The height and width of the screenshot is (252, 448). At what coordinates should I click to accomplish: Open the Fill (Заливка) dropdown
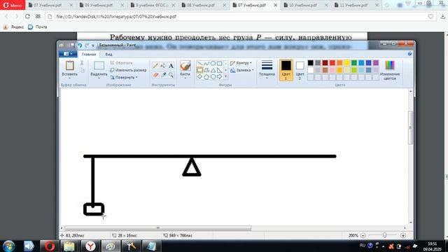pos(242,70)
